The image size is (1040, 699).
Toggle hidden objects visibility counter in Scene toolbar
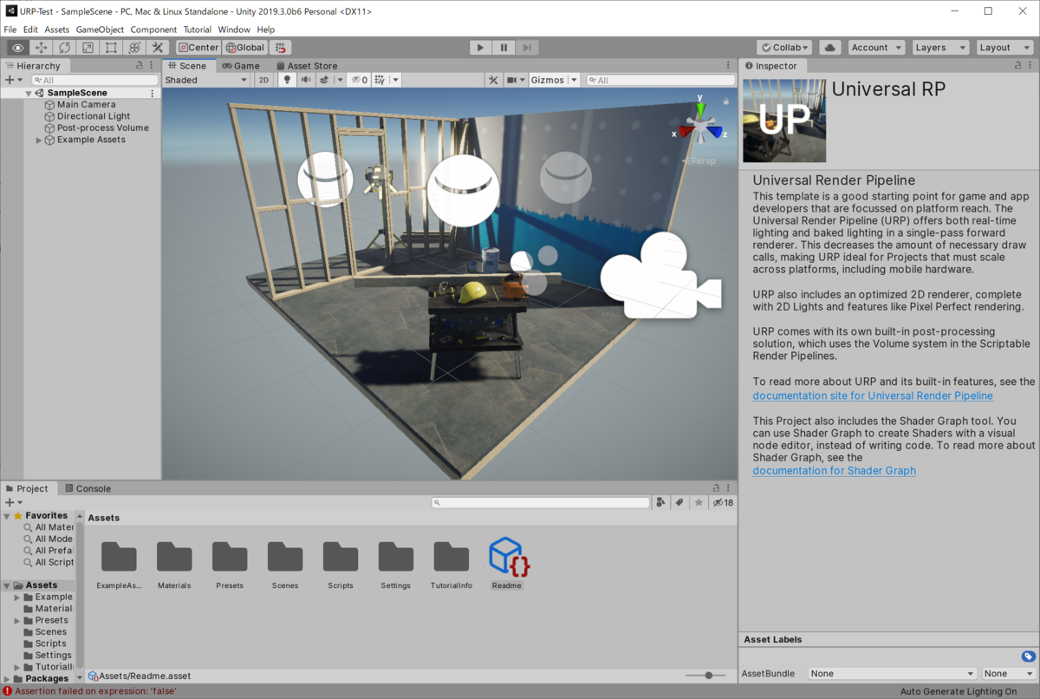(x=359, y=80)
